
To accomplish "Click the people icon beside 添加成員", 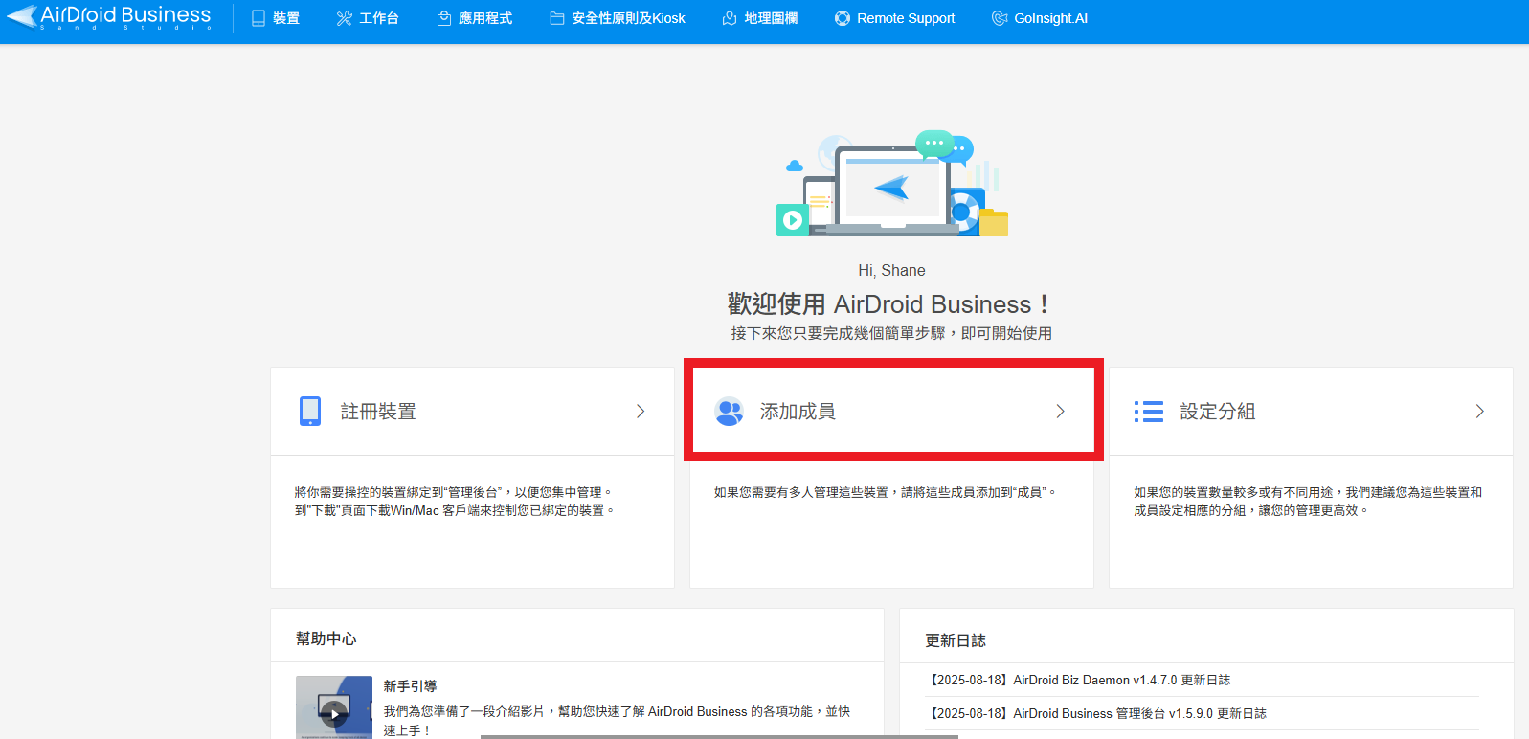I will (x=730, y=412).
